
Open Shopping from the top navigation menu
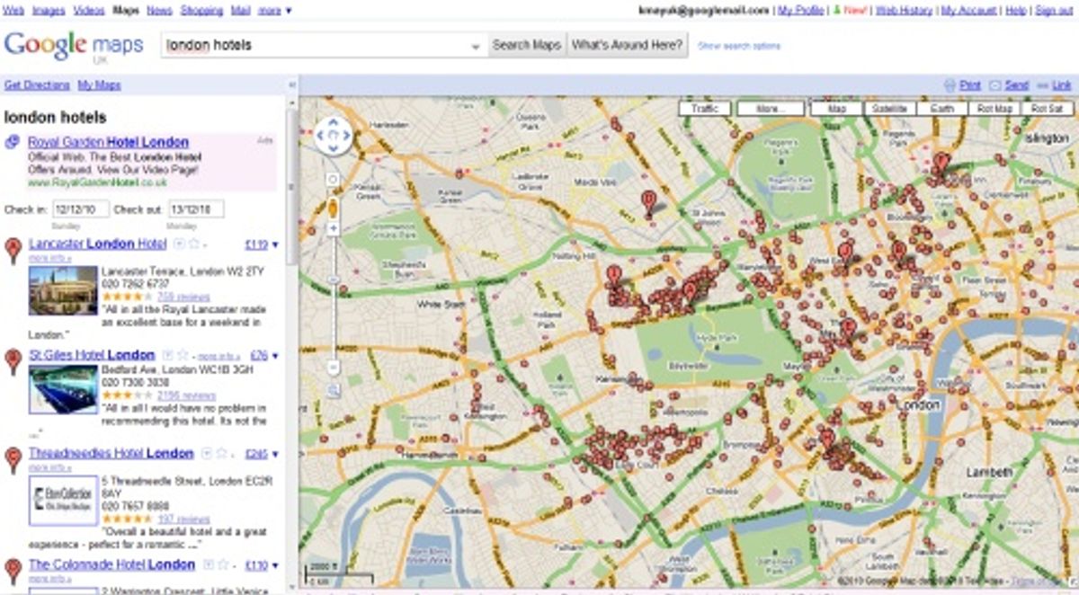click(x=200, y=9)
